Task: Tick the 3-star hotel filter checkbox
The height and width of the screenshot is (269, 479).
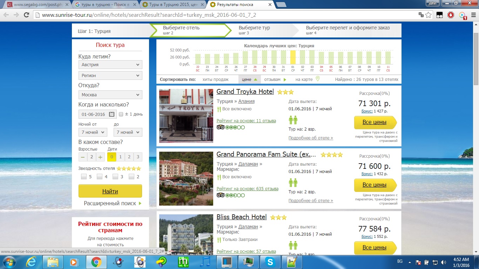Action: (115, 177)
